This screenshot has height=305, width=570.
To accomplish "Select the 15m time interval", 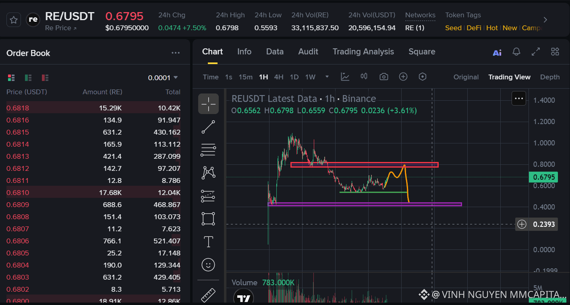I will tap(246, 77).
